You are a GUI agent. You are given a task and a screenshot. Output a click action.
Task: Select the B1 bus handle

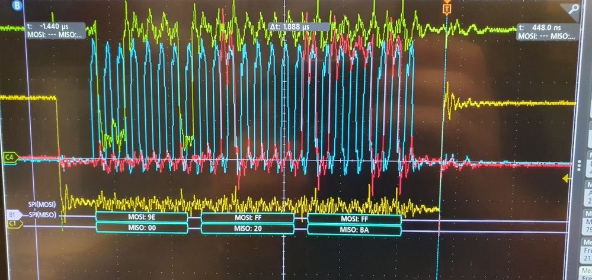point(14,215)
